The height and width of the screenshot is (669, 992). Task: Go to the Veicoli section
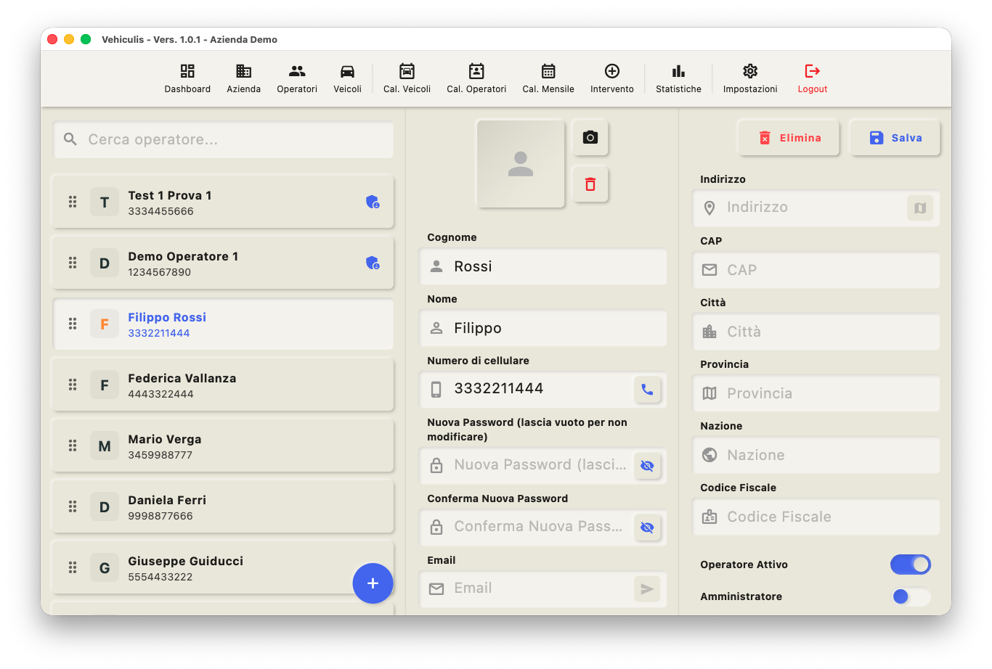pyautogui.click(x=347, y=78)
